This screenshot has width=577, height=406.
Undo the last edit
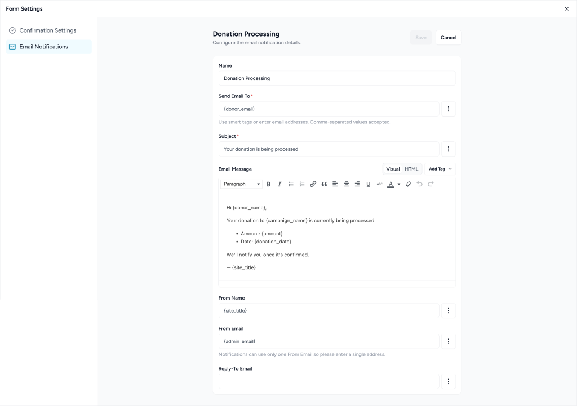419,184
